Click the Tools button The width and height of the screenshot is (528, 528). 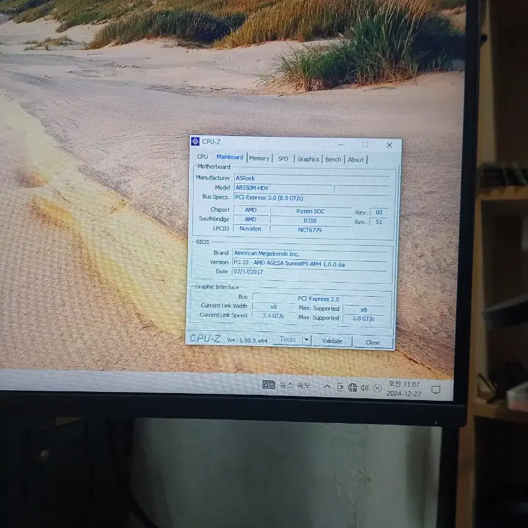[287, 340]
